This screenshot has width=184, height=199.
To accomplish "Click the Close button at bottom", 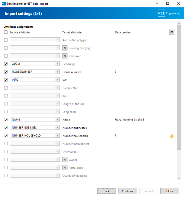I will [x=170, y=191].
